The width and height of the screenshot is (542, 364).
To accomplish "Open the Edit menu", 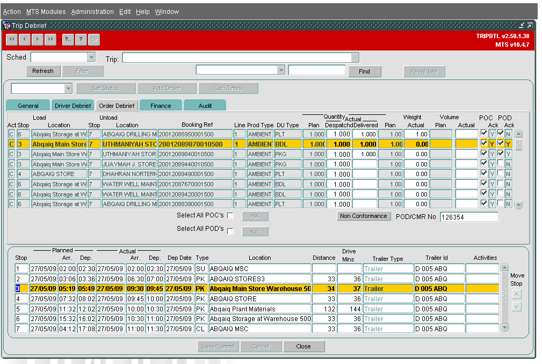I will pos(125,12).
